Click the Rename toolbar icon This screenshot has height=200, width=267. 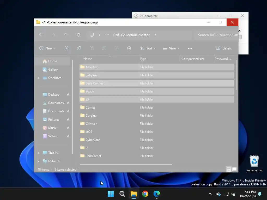(x=104, y=48)
